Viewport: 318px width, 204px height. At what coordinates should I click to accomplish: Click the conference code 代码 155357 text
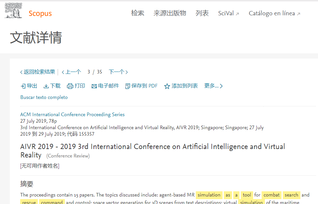[81, 134]
